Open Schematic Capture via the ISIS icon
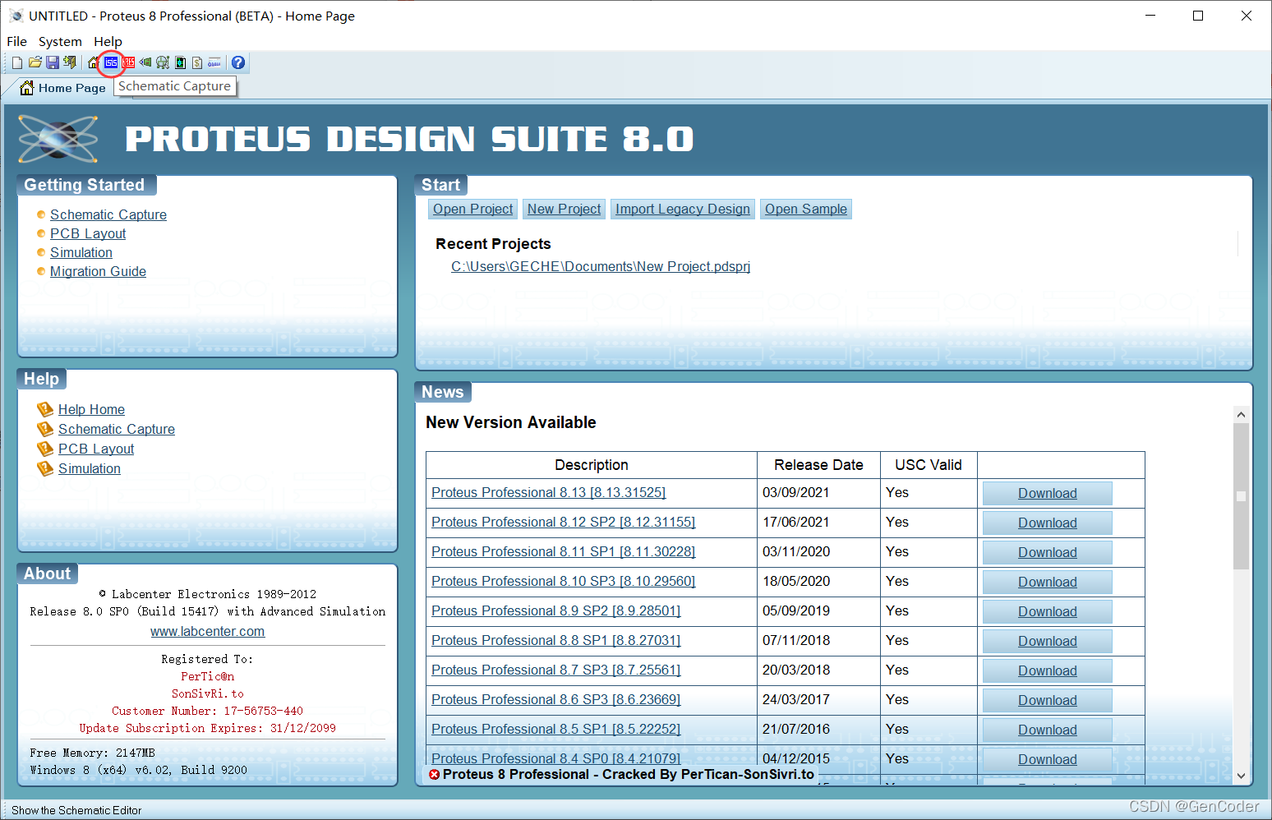 tap(111, 62)
